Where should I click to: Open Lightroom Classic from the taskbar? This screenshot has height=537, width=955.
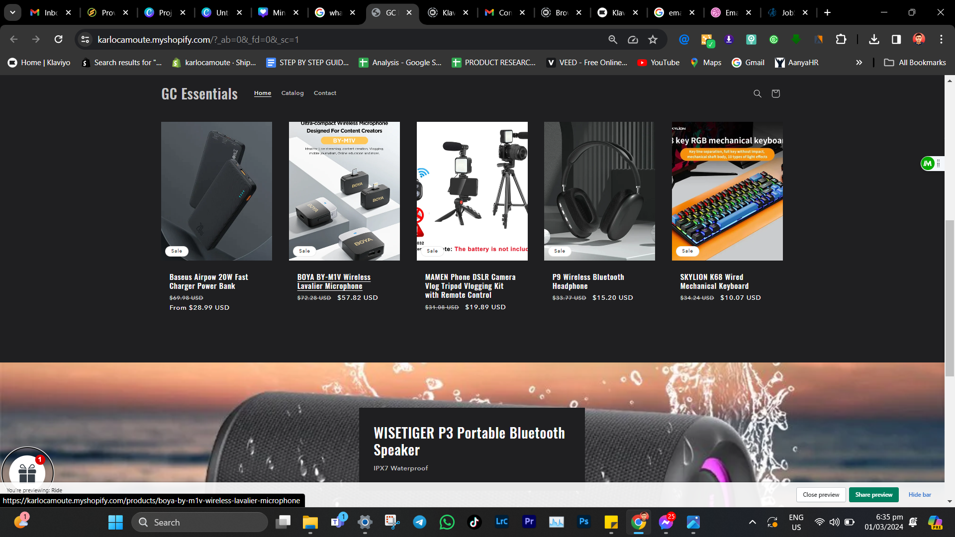click(501, 522)
